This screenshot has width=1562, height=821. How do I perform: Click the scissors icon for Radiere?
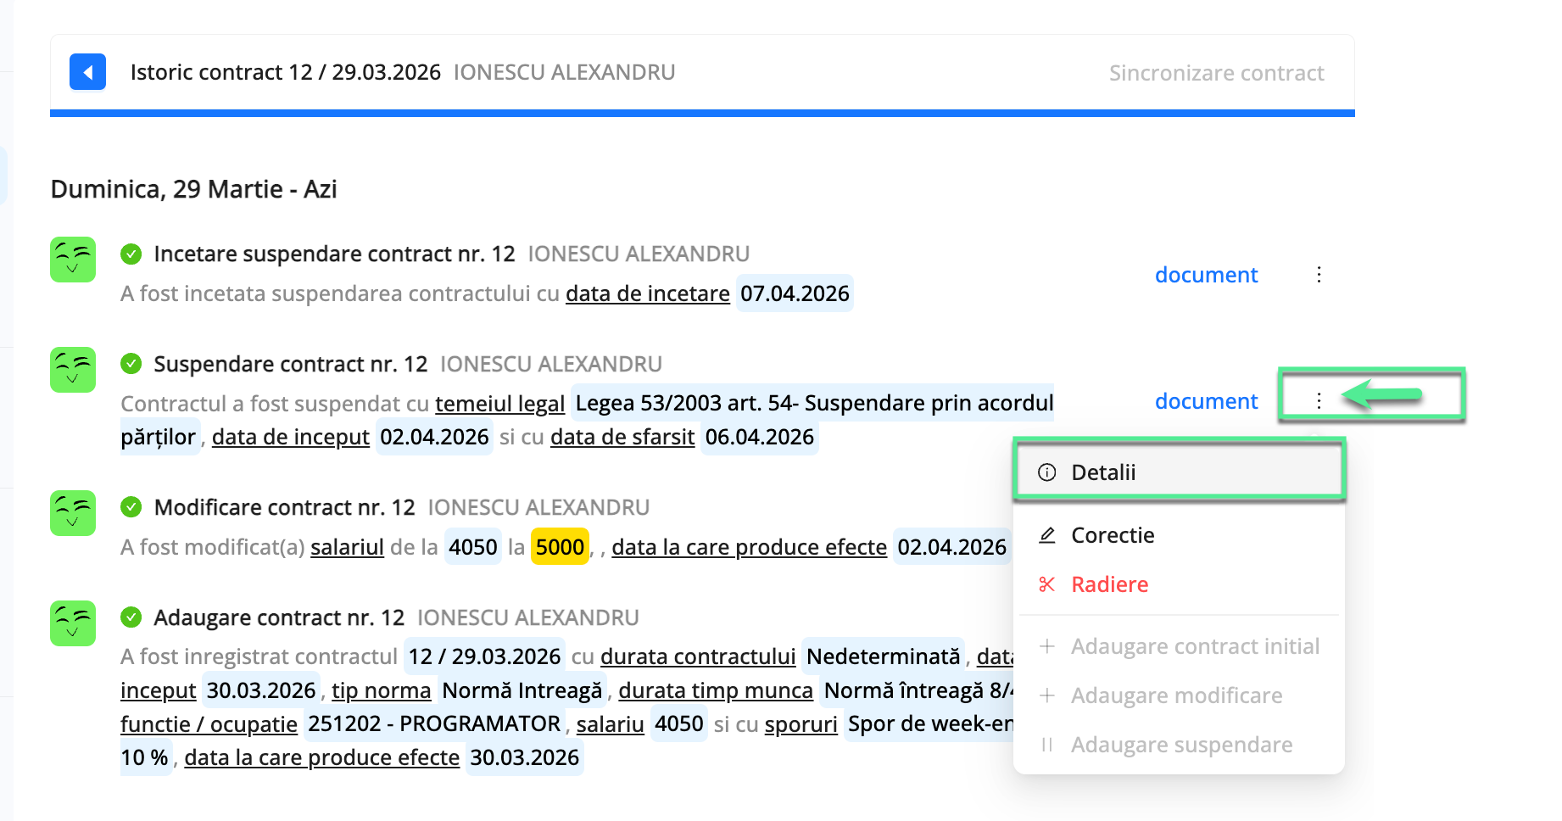1048,584
